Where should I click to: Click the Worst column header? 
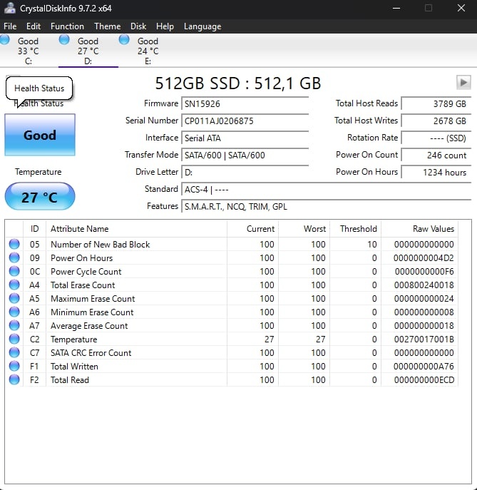(x=304, y=229)
